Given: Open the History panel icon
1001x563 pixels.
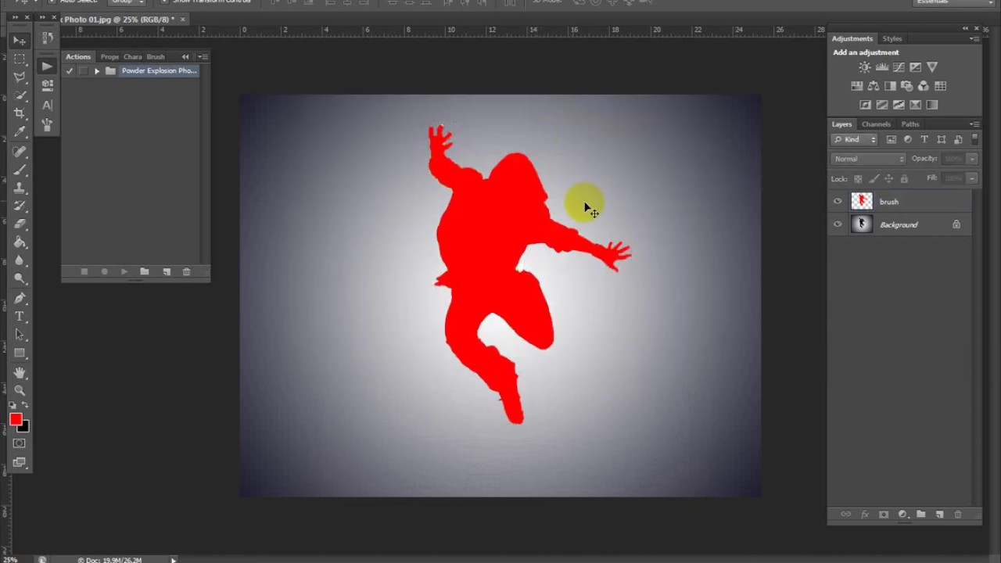Looking at the screenshot, I should point(47,38).
